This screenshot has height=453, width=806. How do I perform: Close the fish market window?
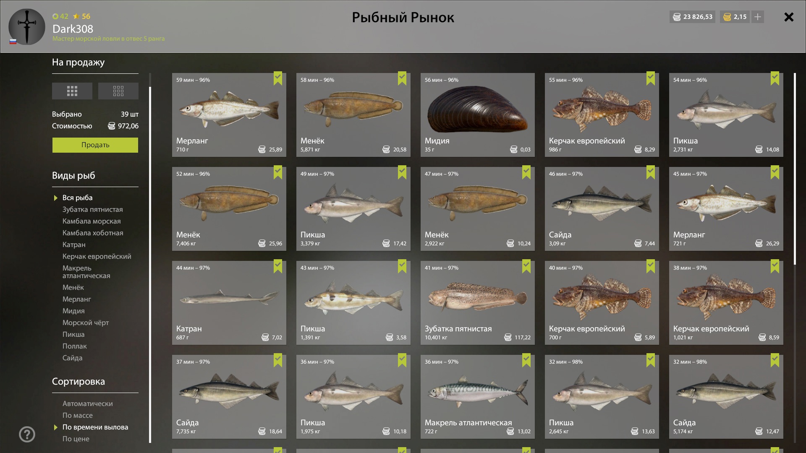coord(789,17)
